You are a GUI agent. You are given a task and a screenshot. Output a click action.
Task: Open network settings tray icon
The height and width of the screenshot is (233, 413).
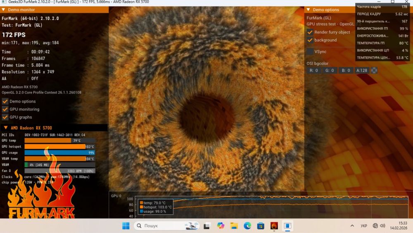(x=375, y=226)
